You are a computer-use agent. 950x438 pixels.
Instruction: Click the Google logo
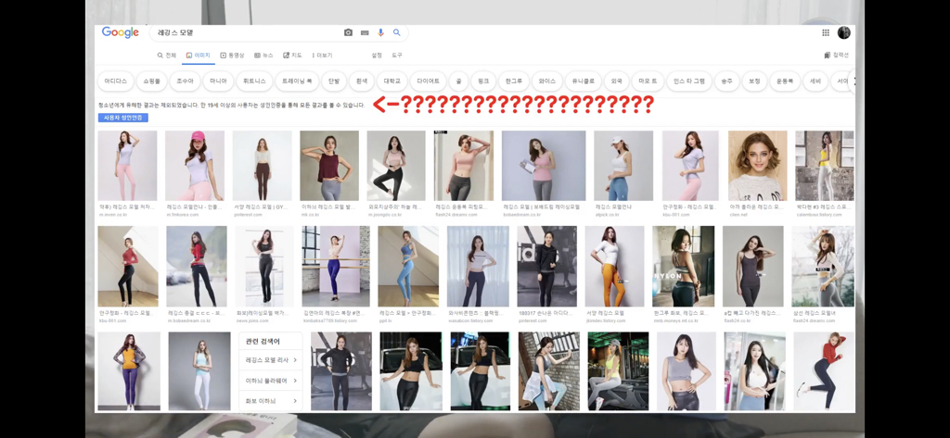tap(121, 32)
